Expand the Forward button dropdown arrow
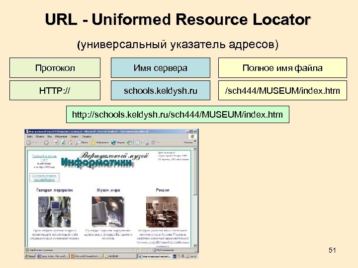This screenshot has height=268, width=358. click(x=50, y=142)
